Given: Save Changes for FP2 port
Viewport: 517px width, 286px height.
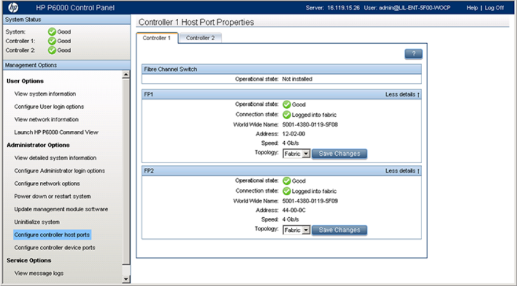Looking at the screenshot, I should pyautogui.click(x=339, y=230).
